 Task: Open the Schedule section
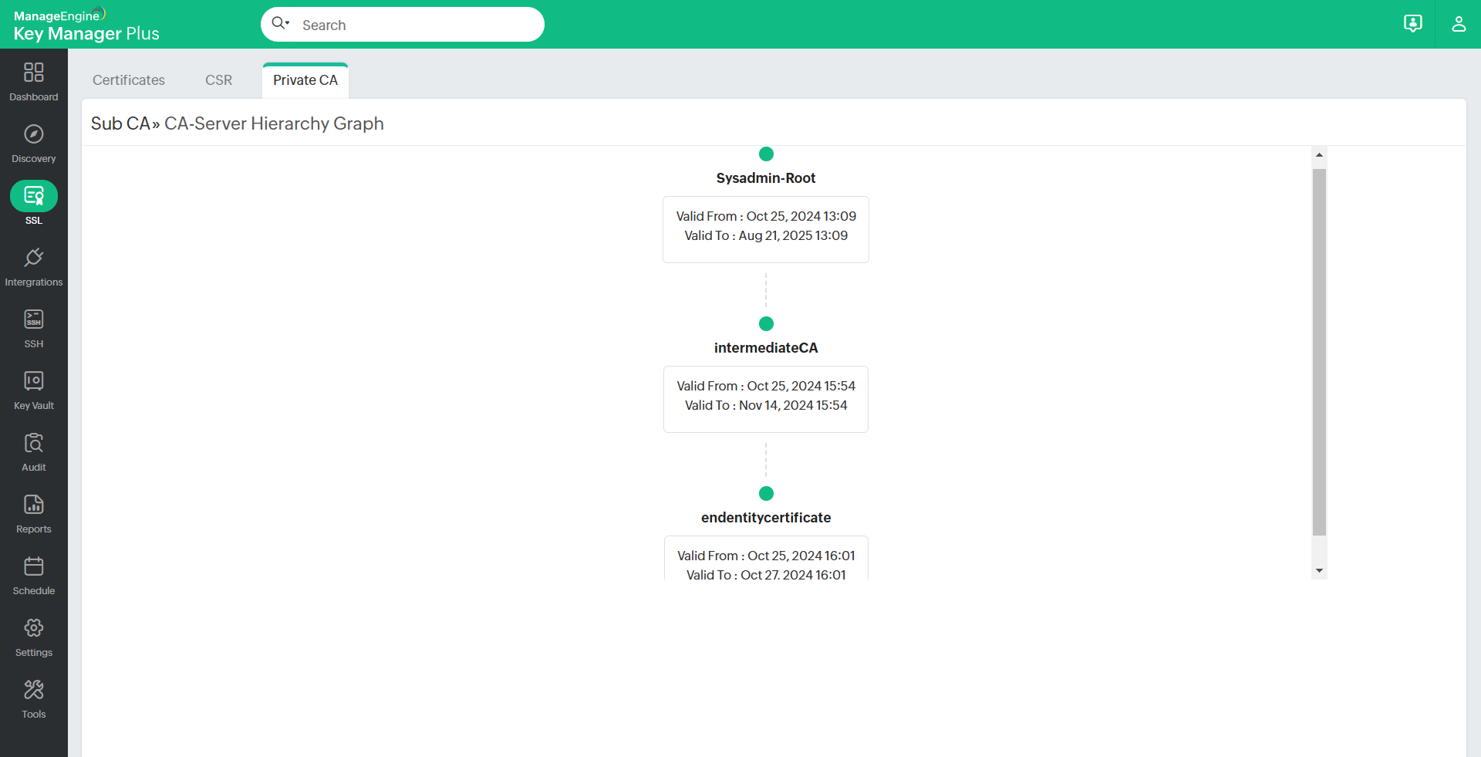pos(33,574)
